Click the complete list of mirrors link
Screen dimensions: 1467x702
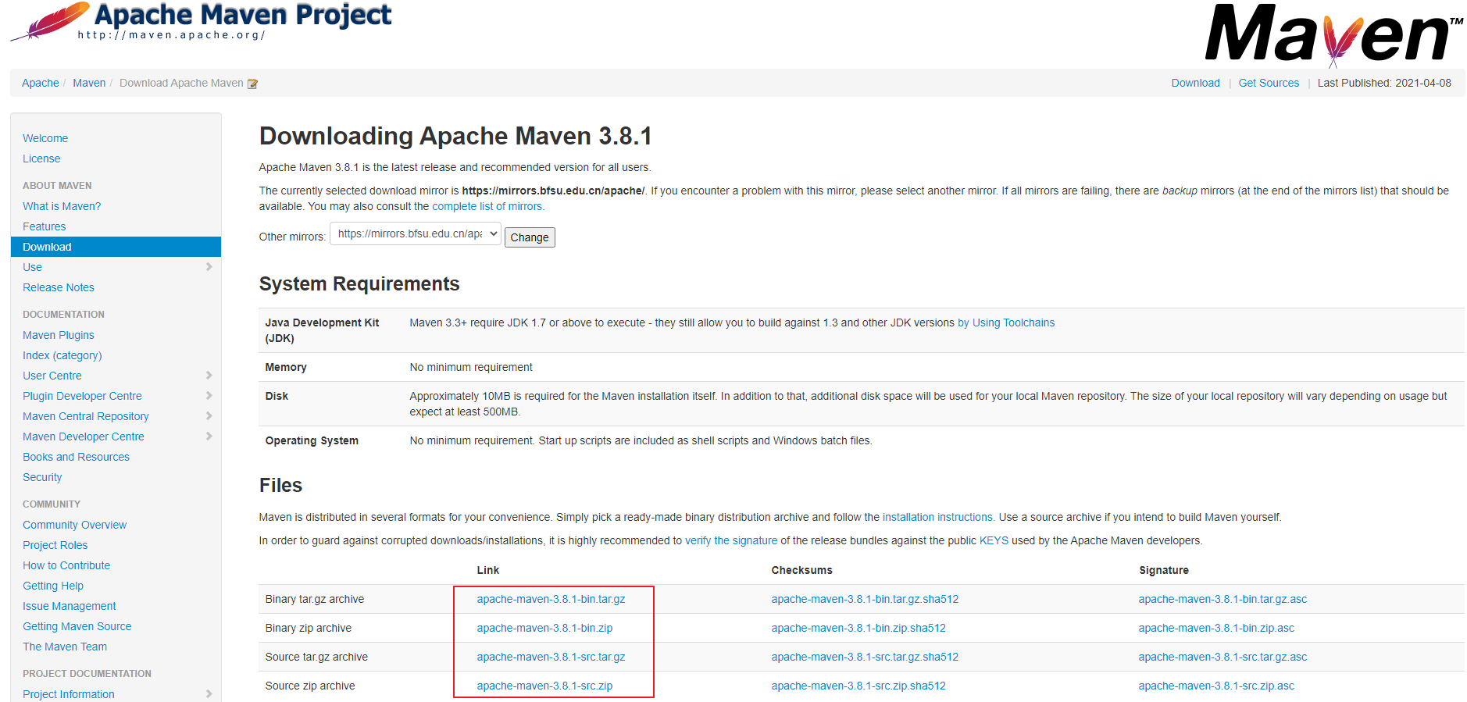coord(488,206)
